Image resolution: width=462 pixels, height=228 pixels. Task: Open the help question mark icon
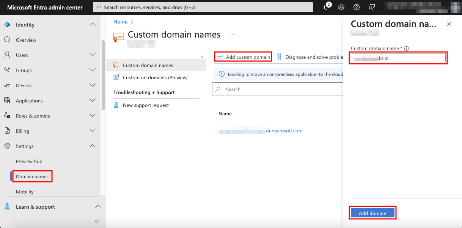pos(356,7)
